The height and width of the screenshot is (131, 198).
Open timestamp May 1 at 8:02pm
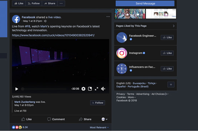pyautogui.click(x=24, y=105)
